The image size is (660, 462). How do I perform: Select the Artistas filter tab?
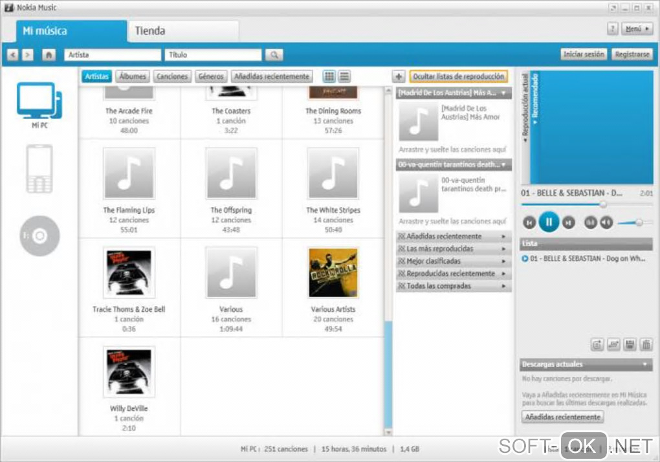coord(96,76)
